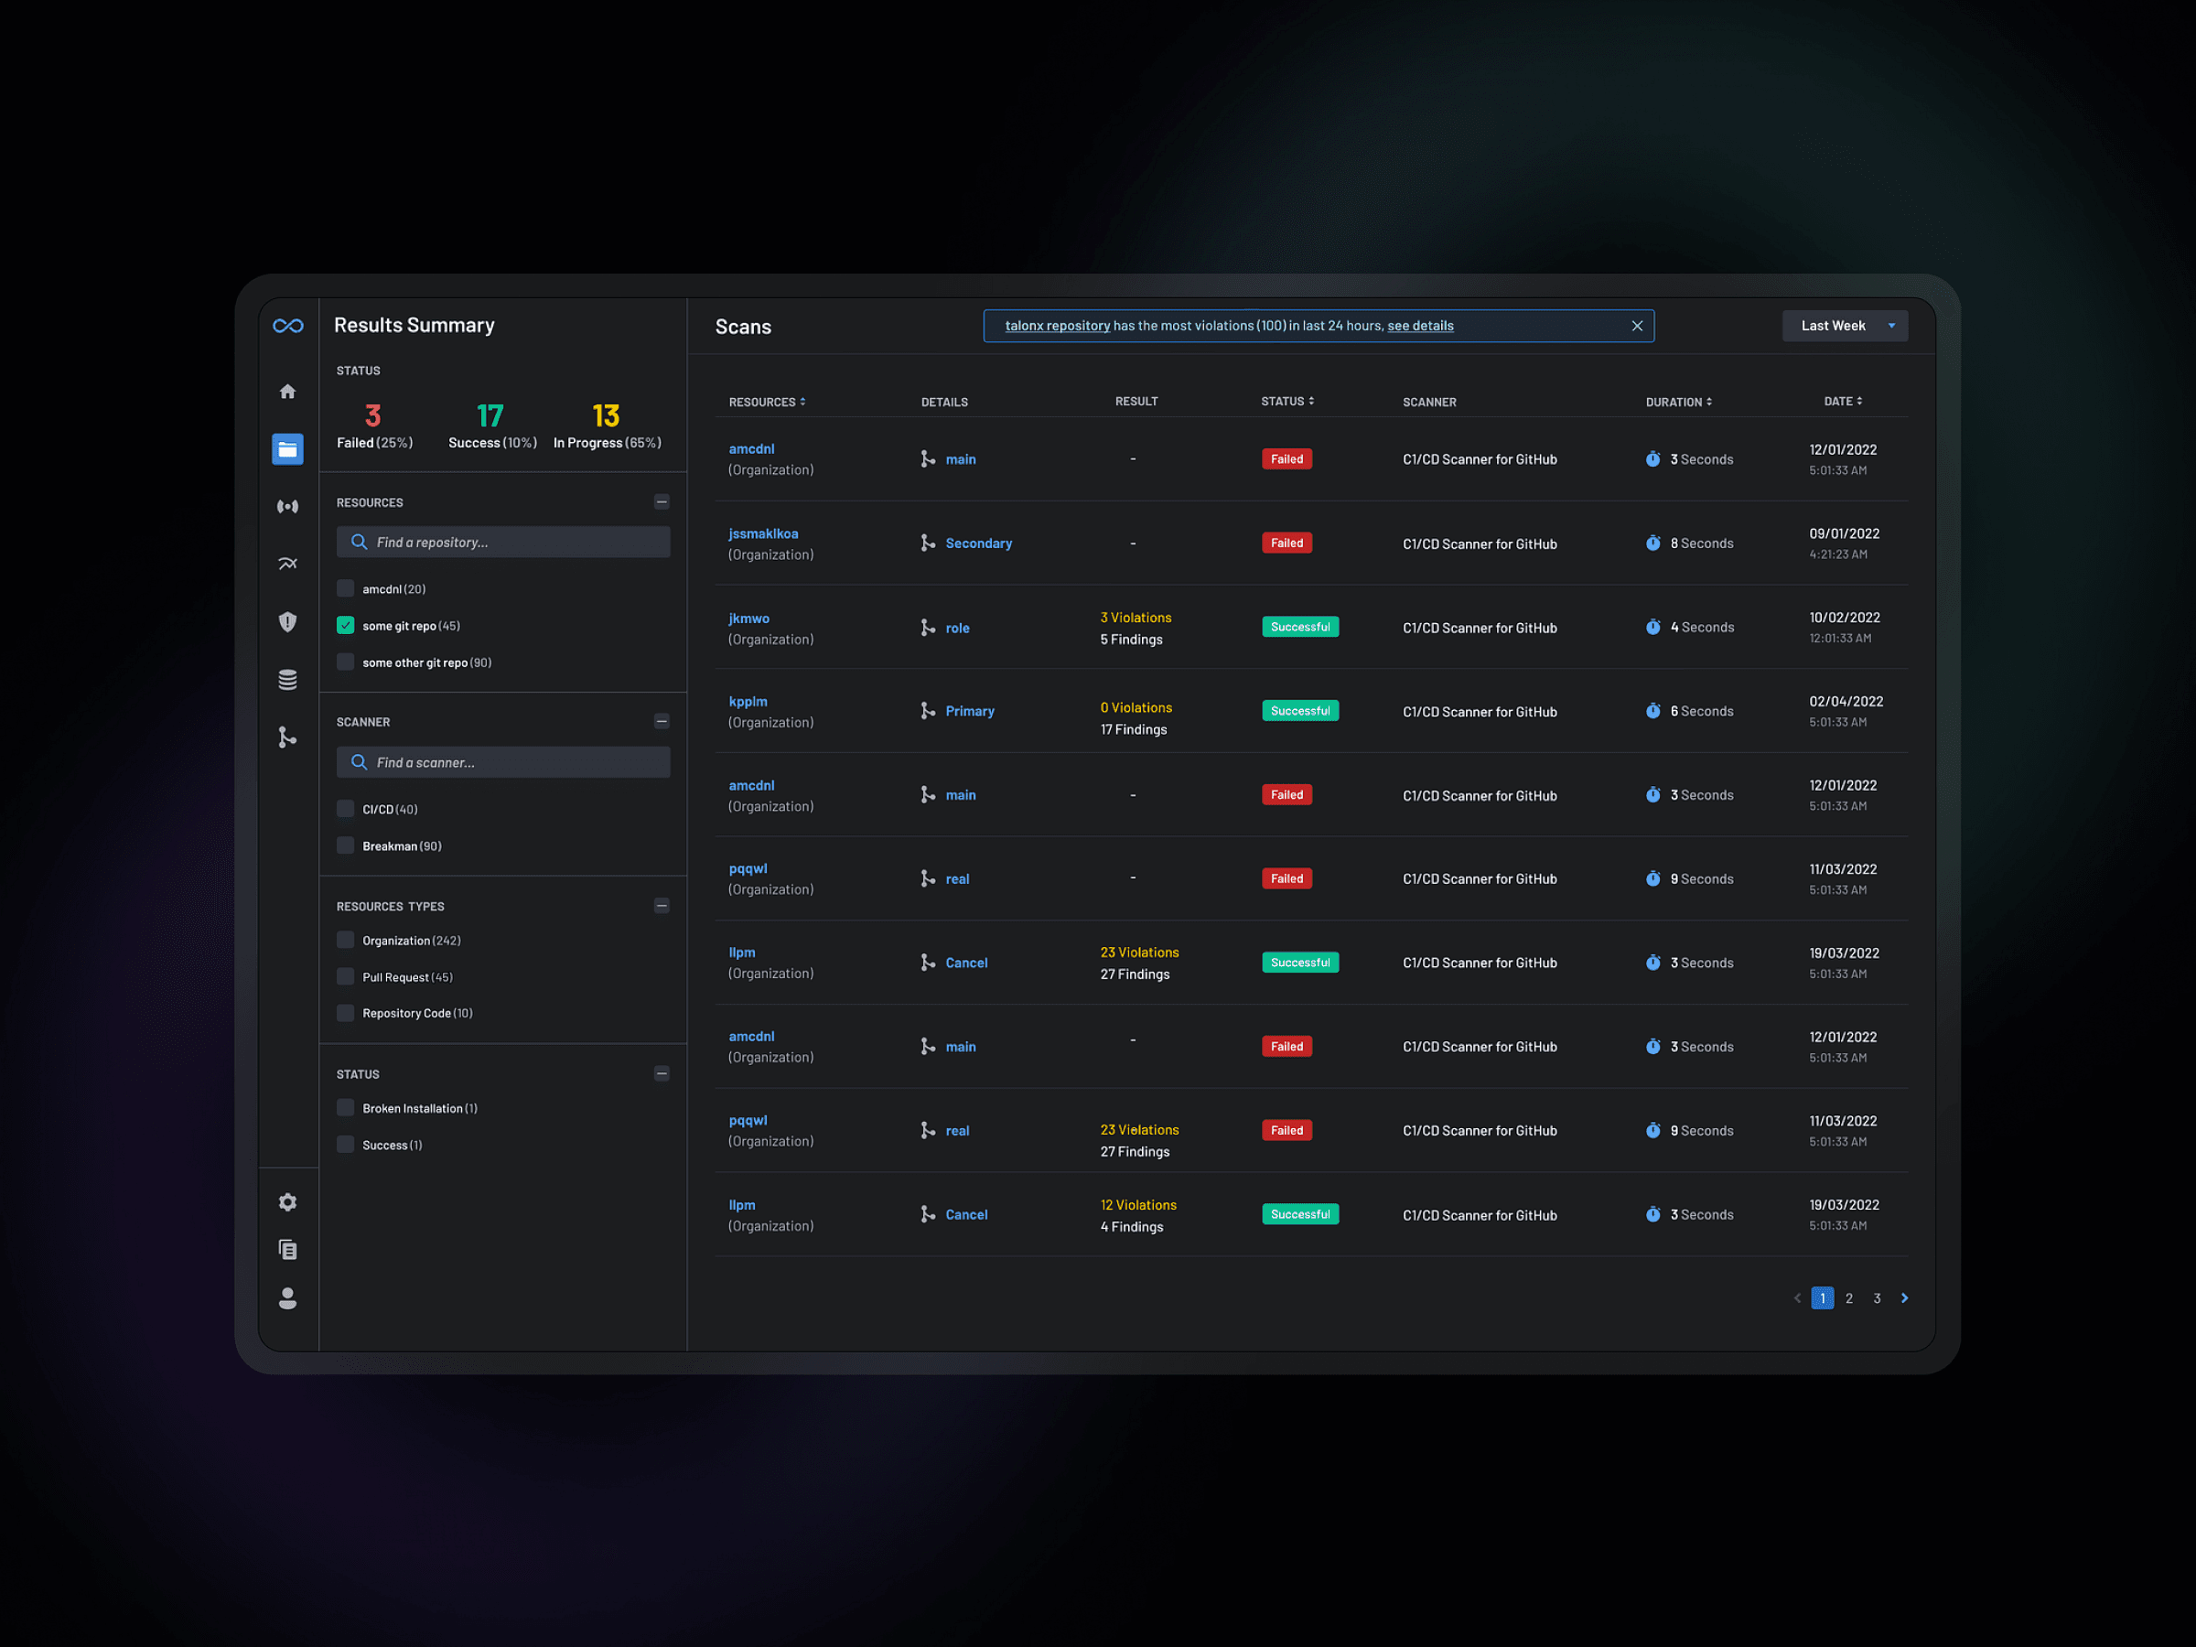2196x1647 pixels.
Task: Open the database resources view from sidebar
Action: pyautogui.click(x=288, y=679)
